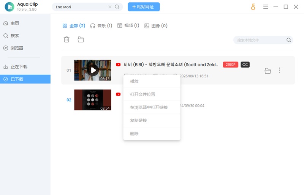This screenshot has height=195, width=304.
Task: Open three-dot more menu for BIBI row
Action: [x=279, y=70]
